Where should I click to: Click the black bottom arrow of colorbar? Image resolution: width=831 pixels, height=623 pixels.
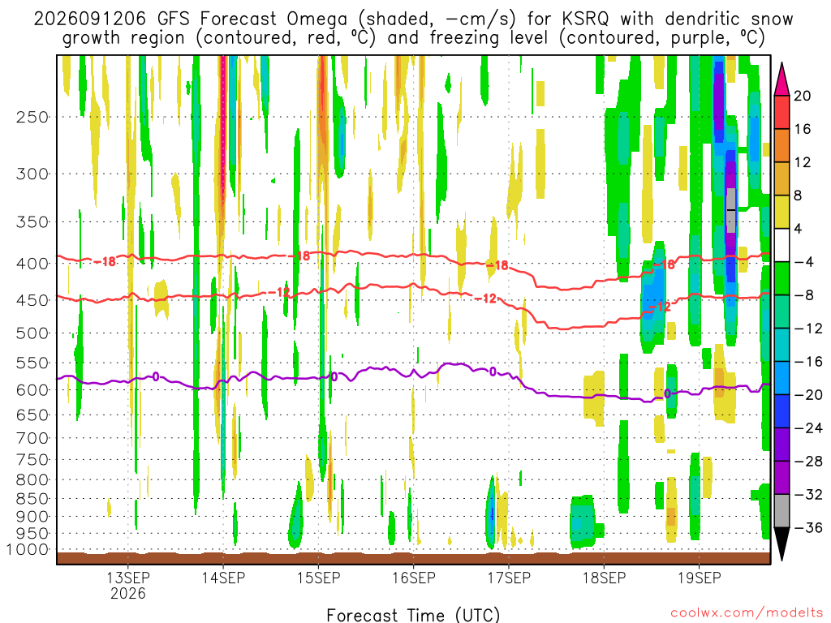[781, 544]
